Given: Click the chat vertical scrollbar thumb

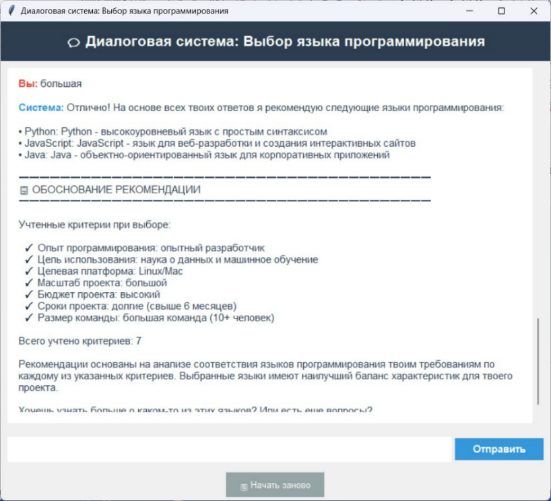Looking at the screenshot, I should coord(538,361).
